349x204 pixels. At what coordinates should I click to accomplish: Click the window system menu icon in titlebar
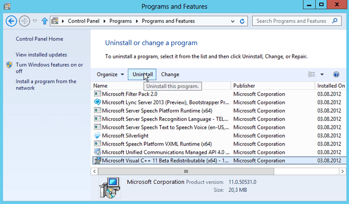click(7, 6)
